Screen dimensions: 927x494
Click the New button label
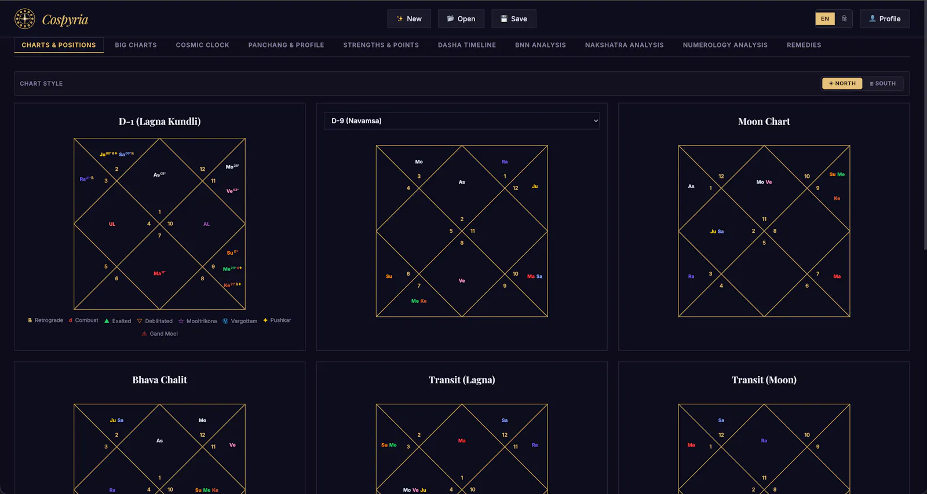414,19
